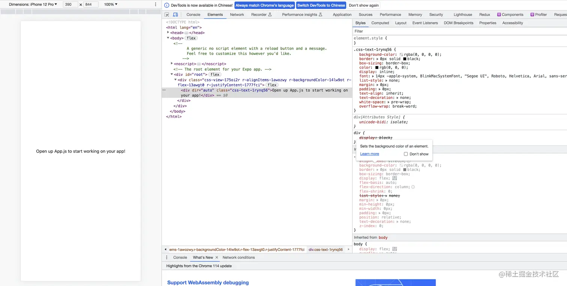Click the color rgb(0, 0, 0) swatch

point(377,67)
